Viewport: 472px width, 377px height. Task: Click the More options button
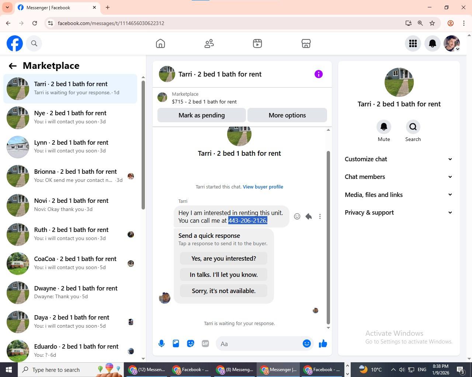tap(287, 115)
